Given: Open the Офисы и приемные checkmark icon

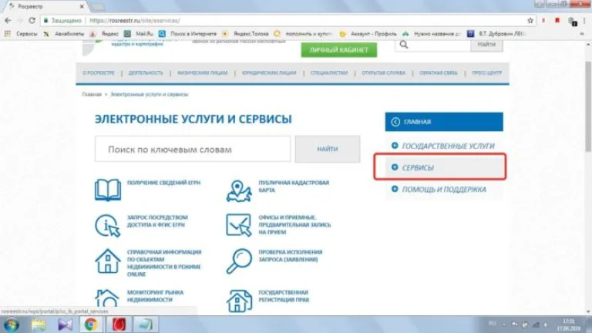Looking at the screenshot, I should click(239, 225).
